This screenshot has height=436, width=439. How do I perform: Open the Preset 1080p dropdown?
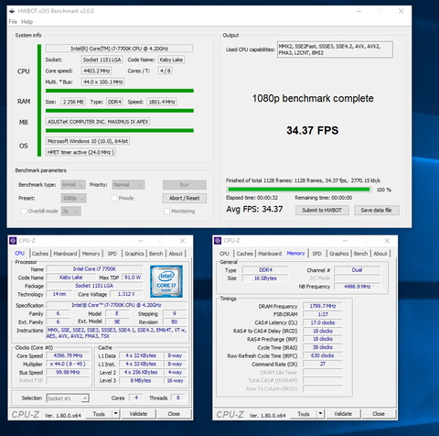[x=73, y=198]
